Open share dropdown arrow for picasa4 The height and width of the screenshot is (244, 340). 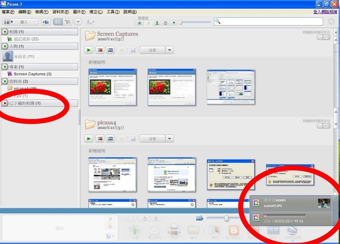click(170, 139)
